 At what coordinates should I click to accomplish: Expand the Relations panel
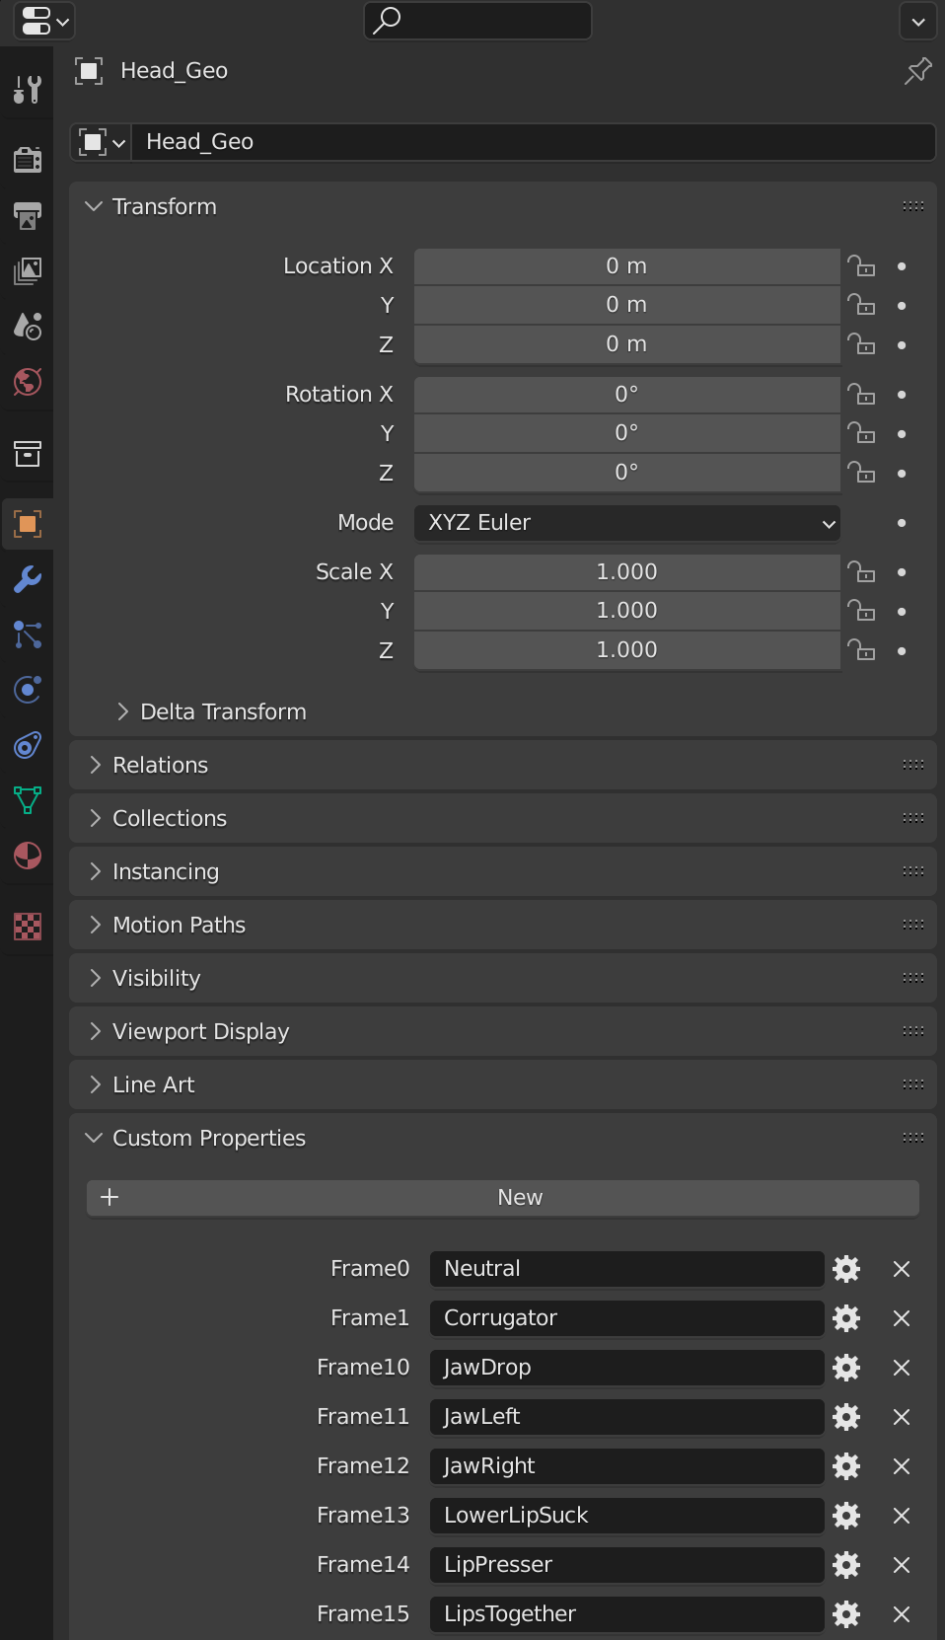[x=160, y=766]
